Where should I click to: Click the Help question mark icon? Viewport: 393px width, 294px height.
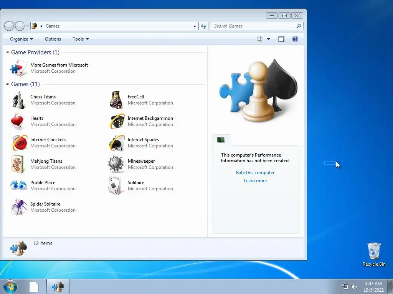295,39
